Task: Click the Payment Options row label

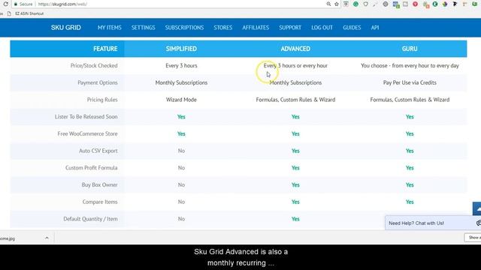Action: tap(98, 82)
